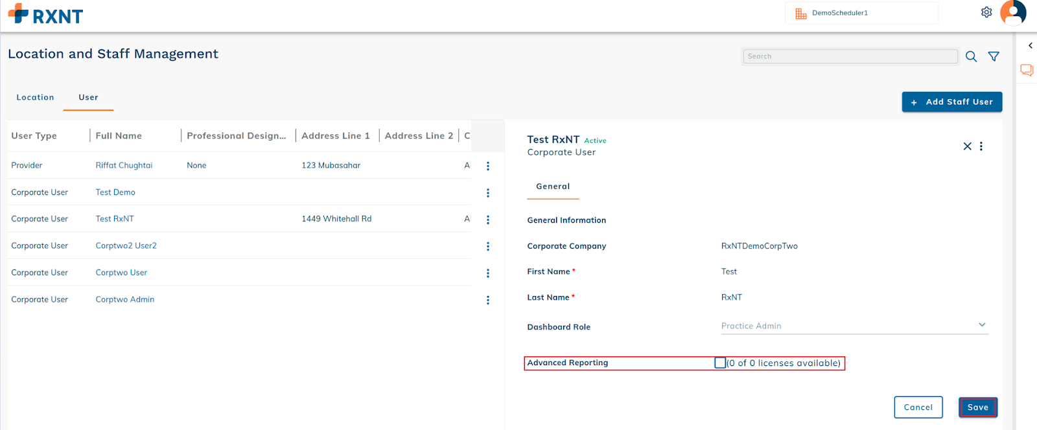Viewport: 1037px width, 430px height.
Task: Click the Add Staff User button
Action: (x=951, y=102)
